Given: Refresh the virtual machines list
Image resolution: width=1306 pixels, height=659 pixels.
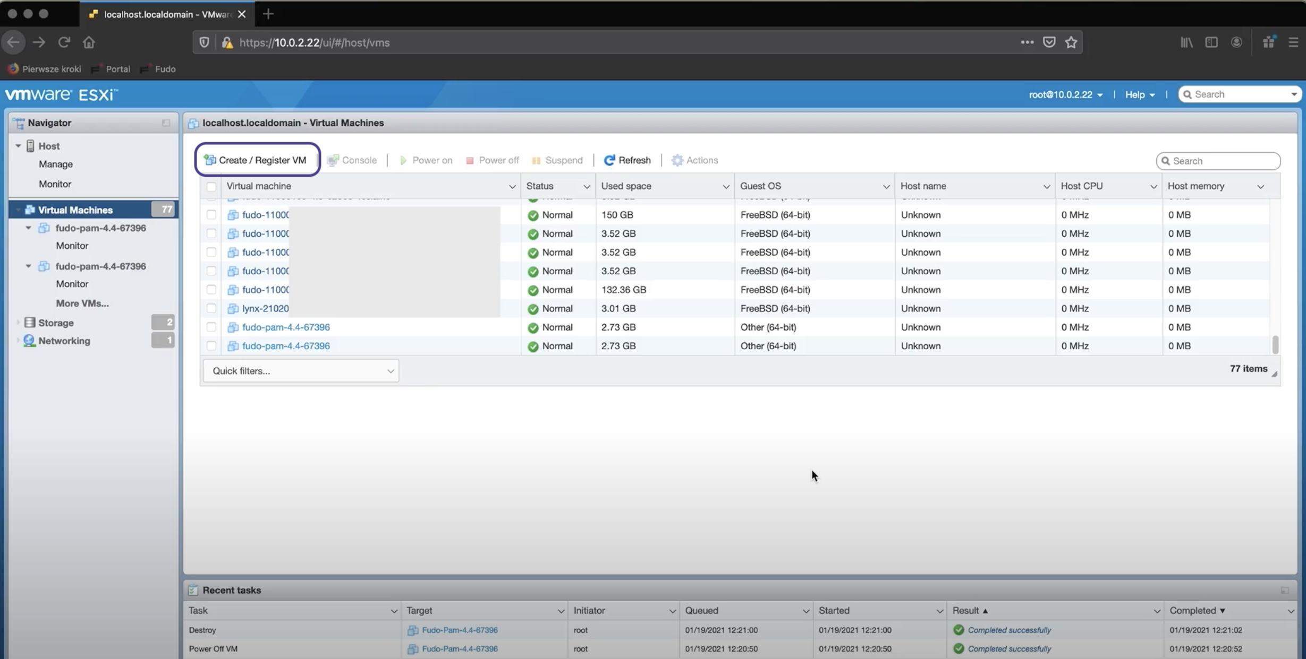Looking at the screenshot, I should [627, 160].
